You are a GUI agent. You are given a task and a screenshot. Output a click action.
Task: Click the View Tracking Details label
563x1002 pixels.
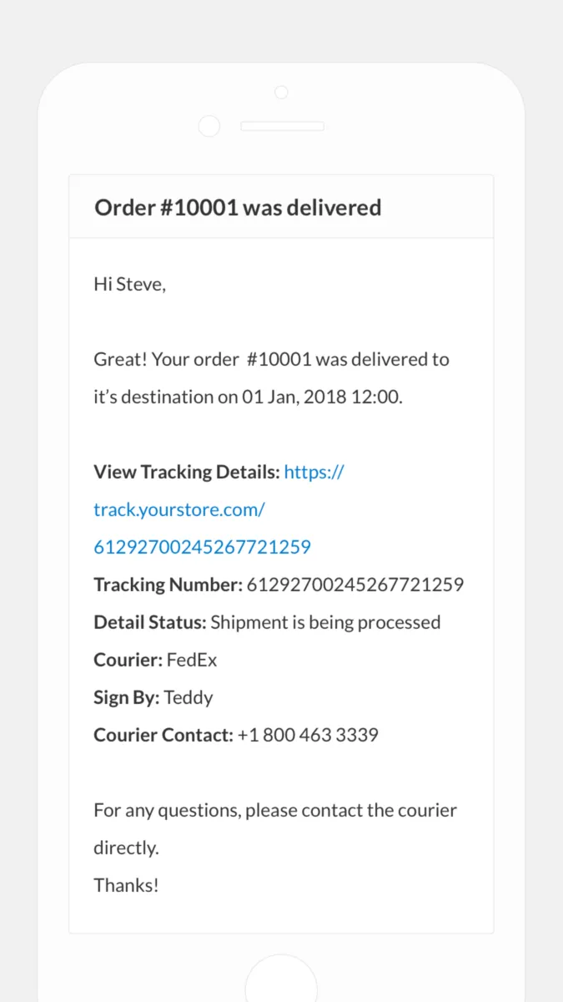click(187, 472)
